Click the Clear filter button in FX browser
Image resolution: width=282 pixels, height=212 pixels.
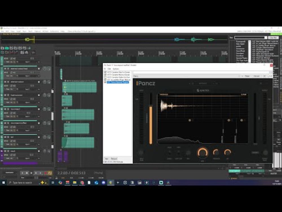tap(273, 38)
